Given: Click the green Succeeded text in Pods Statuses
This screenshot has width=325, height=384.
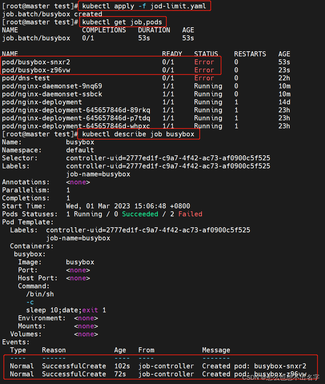Looking at the screenshot, I should pyautogui.click(x=140, y=214).
